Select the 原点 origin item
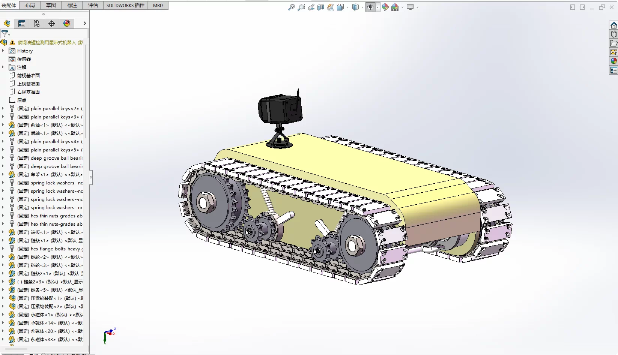The height and width of the screenshot is (355, 618). click(x=21, y=100)
